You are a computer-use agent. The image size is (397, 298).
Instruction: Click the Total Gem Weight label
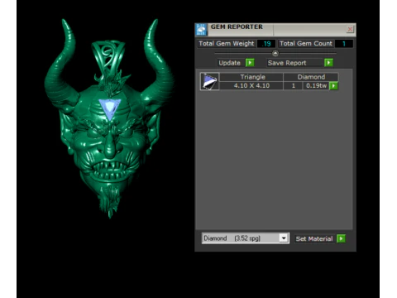pyautogui.click(x=227, y=44)
